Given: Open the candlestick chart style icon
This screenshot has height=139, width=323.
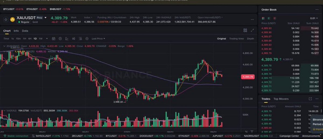Looking at the screenshot, I should [x=73, y=39].
